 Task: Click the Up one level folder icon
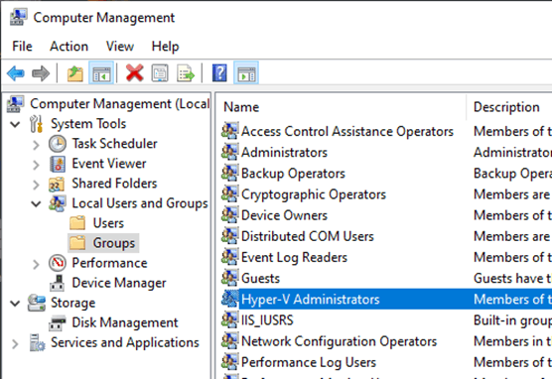pos(75,73)
